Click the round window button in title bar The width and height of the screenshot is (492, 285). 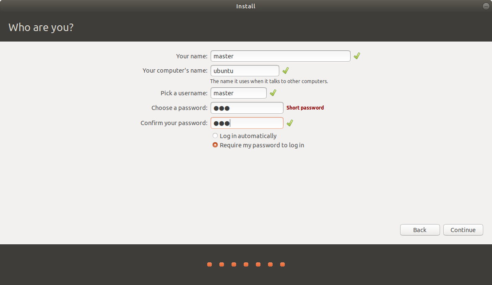point(486,6)
